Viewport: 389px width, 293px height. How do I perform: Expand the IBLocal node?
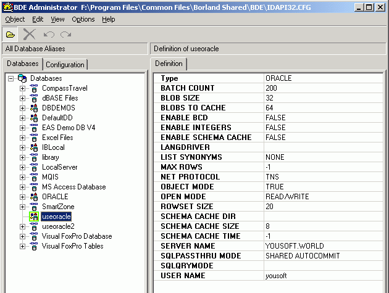22,148
